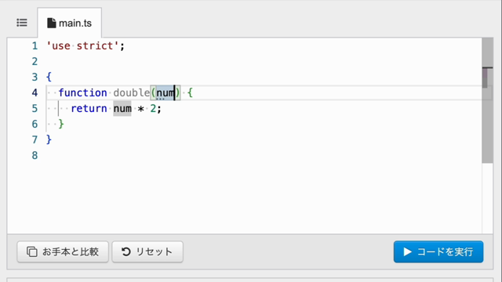The width and height of the screenshot is (502, 282).
Task: Click line number 8 in gutter
Action: pos(35,155)
